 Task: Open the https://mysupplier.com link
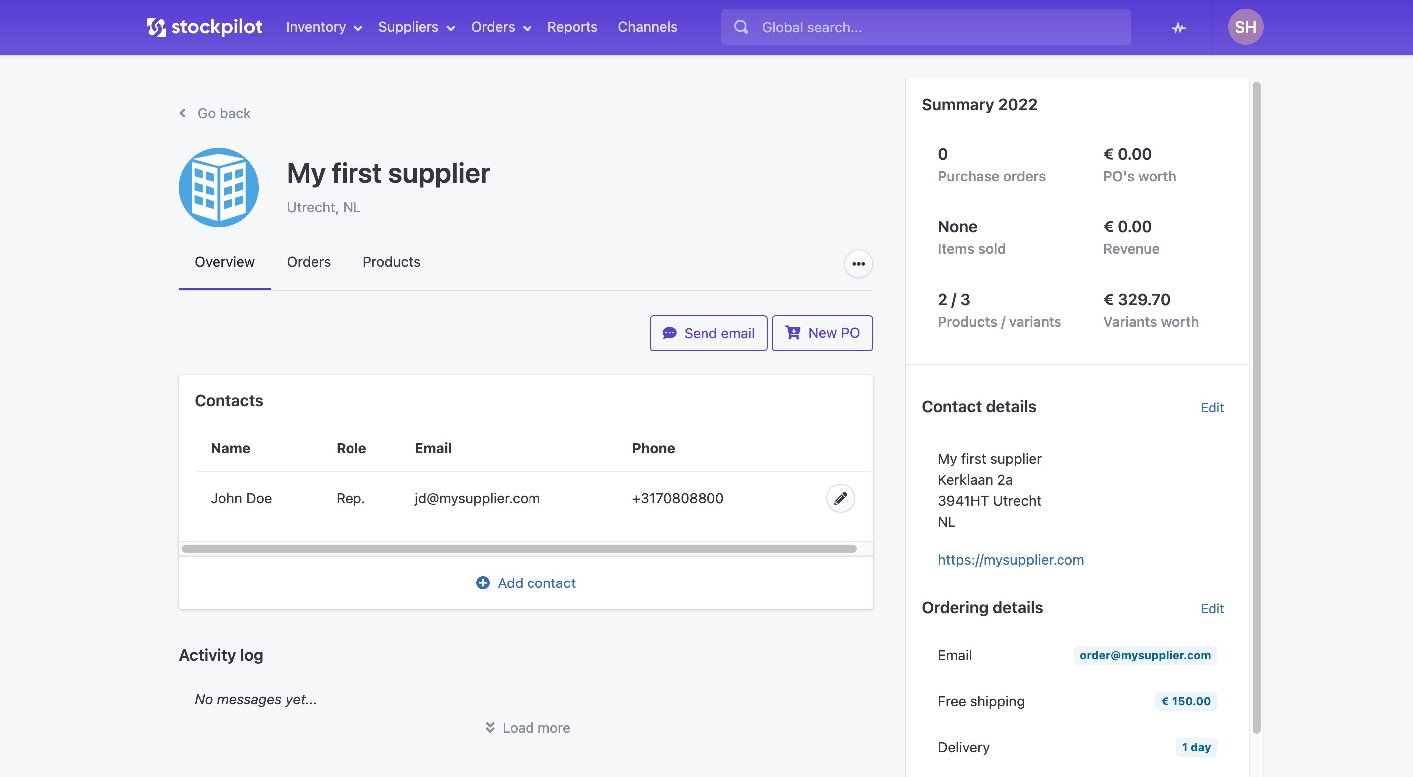pos(1010,560)
